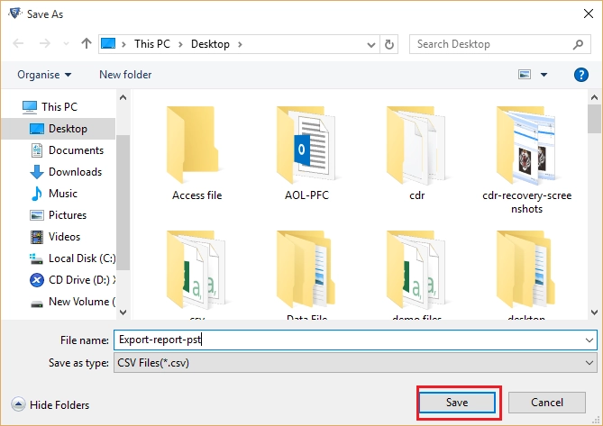The width and height of the screenshot is (603, 426).
Task: Expand the Organise menu
Action: 44,75
